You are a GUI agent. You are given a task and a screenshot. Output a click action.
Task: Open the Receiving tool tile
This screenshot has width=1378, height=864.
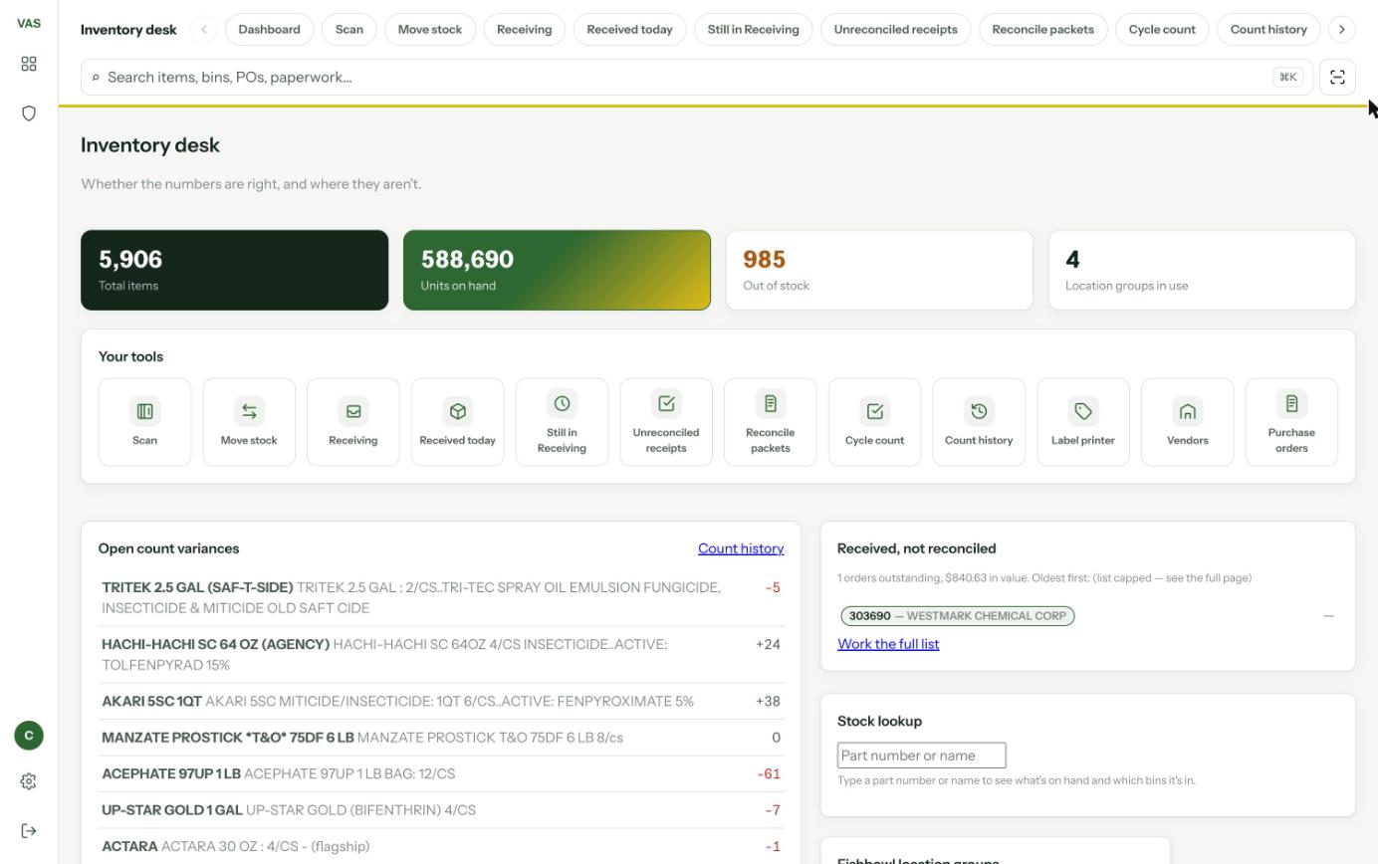click(x=353, y=422)
